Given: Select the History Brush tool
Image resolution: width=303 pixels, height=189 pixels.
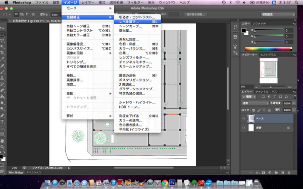Looking at the screenshot, I should point(3,84).
